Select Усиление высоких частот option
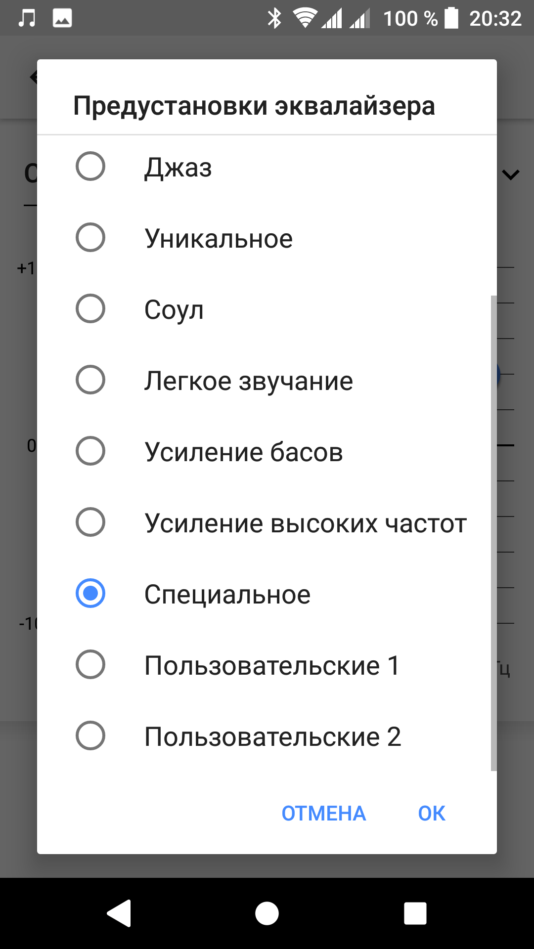 point(90,522)
